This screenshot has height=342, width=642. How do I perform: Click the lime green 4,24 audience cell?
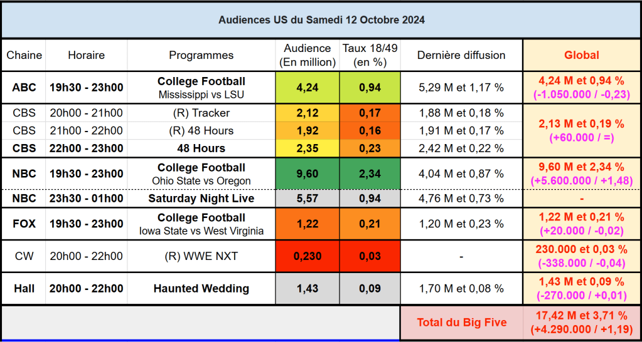click(308, 88)
